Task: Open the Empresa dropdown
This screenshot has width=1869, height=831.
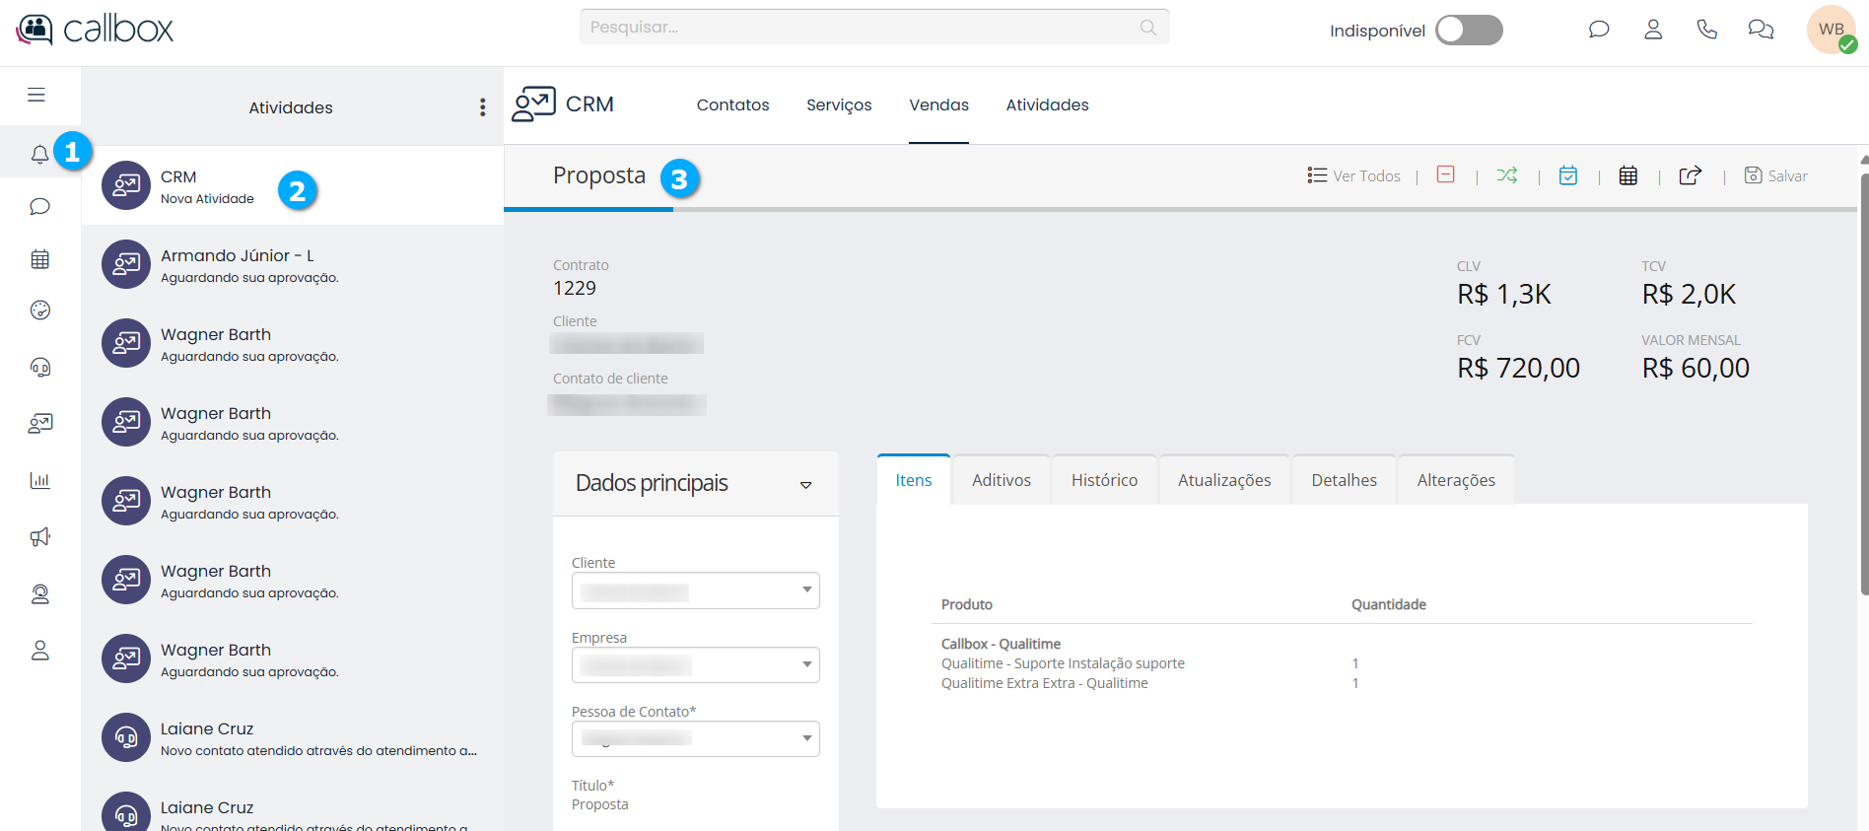Action: click(695, 665)
